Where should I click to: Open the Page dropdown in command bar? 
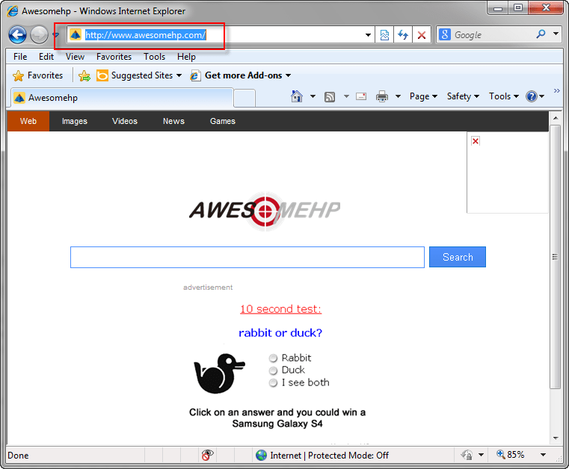[423, 96]
